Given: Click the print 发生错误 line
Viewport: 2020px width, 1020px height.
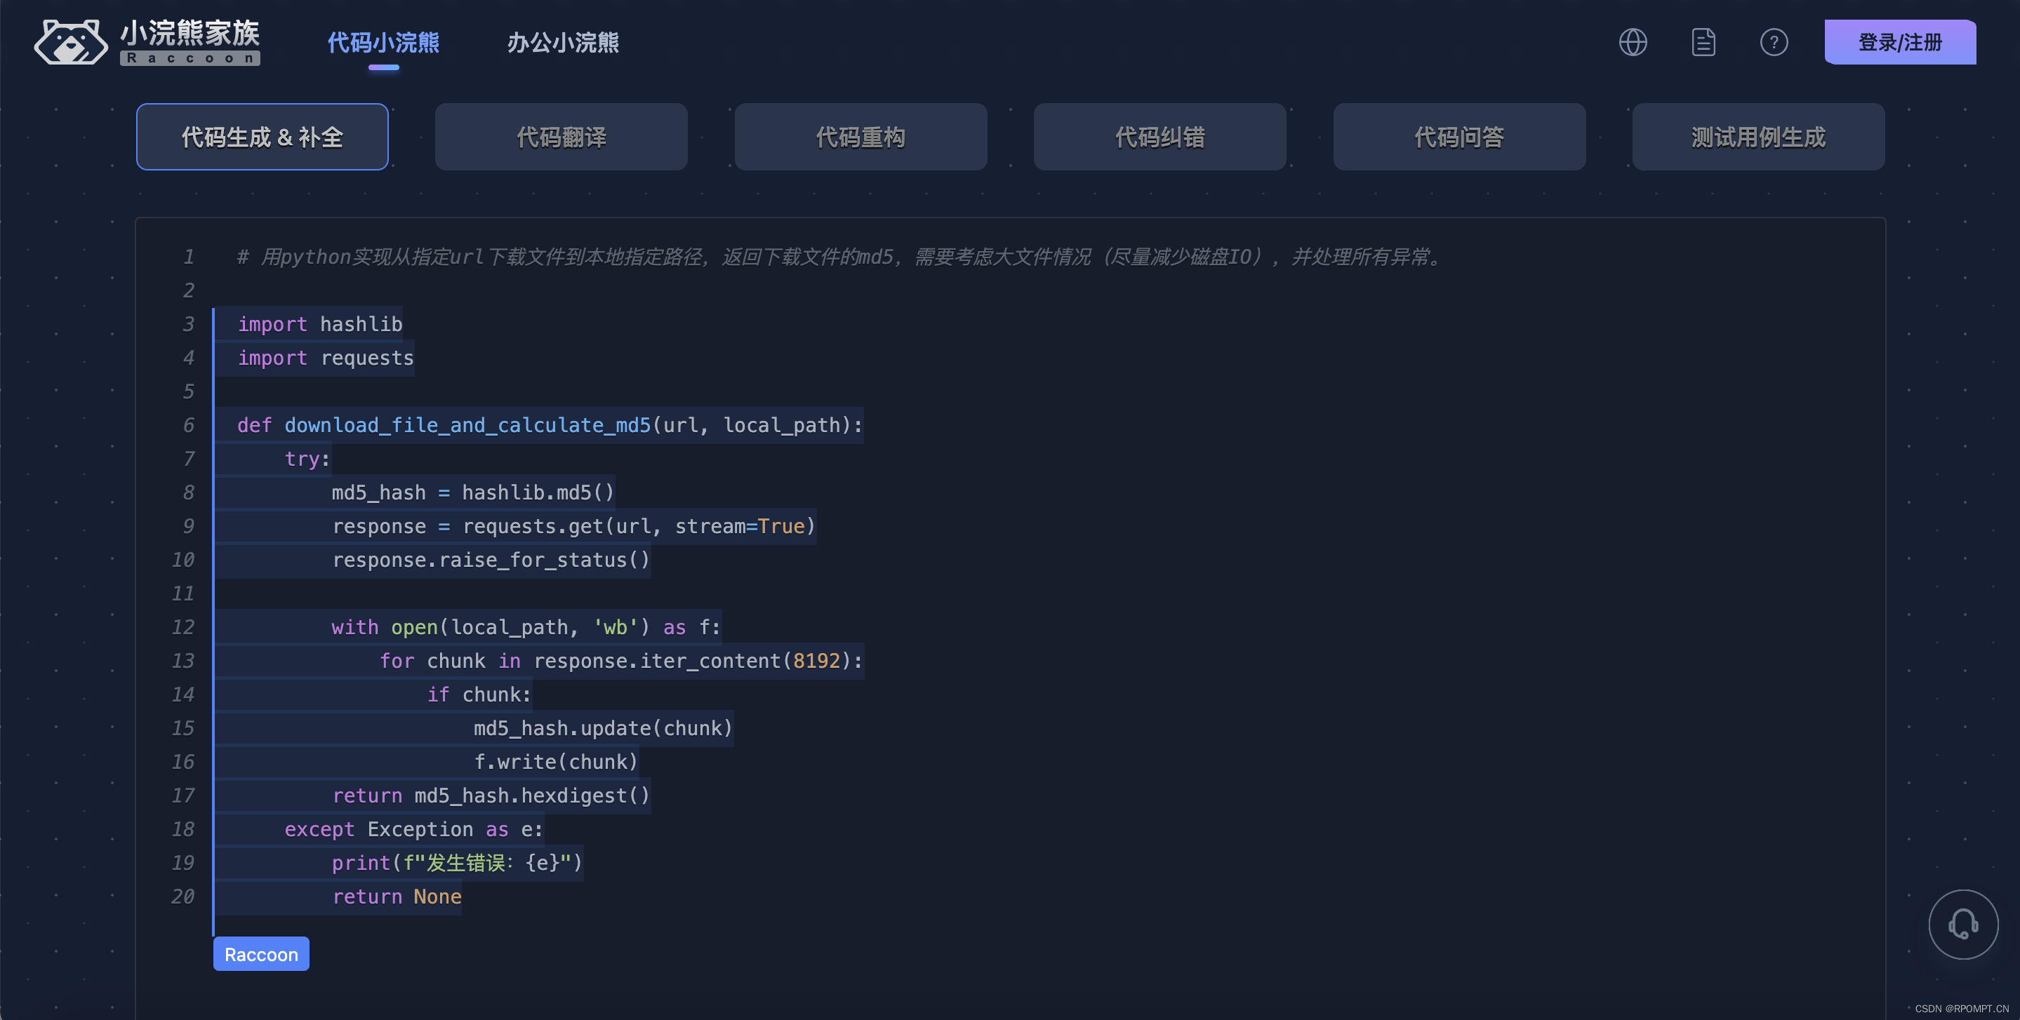Looking at the screenshot, I should [x=457, y=863].
